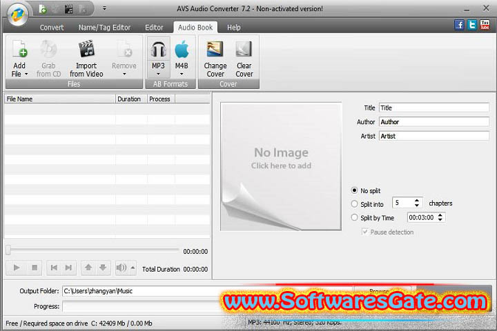Viewport: 497px width, 331px height.
Task: Select the Split into chapters option
Action: (x=354, y=204)
